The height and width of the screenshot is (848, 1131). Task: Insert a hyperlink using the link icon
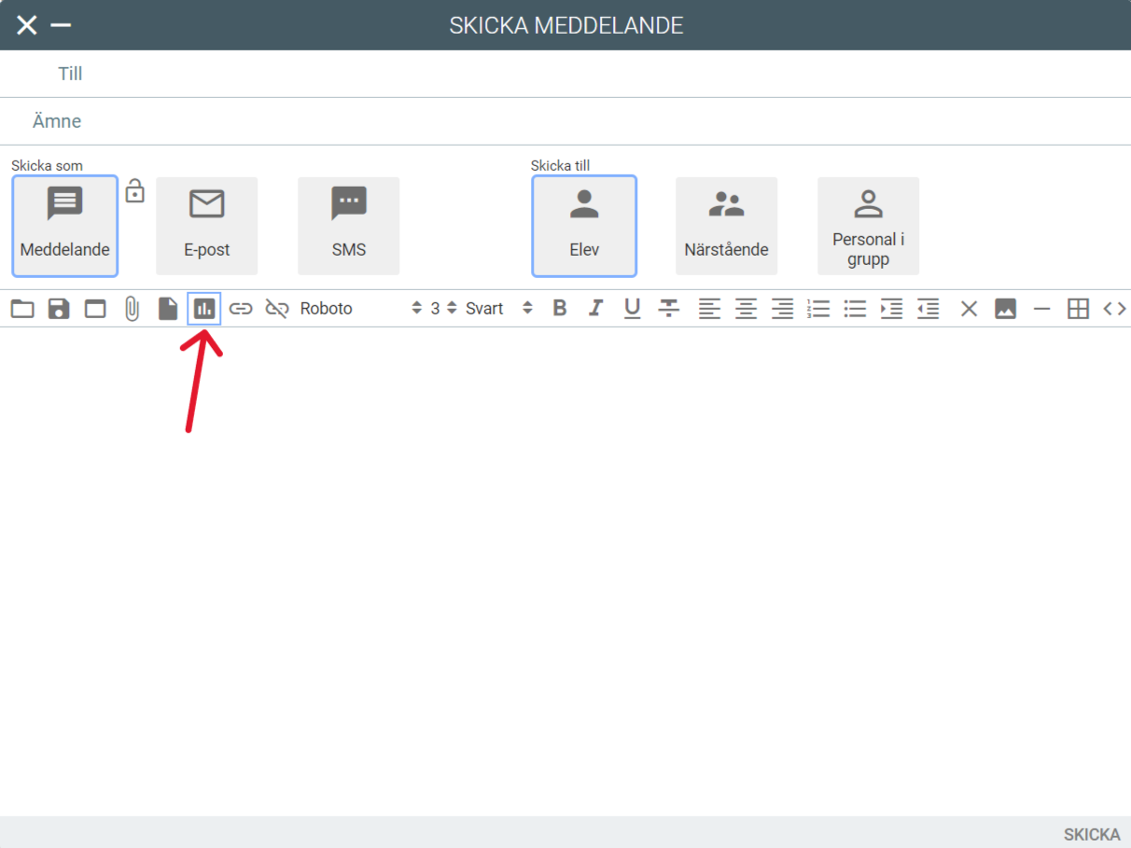coord(241,309)
